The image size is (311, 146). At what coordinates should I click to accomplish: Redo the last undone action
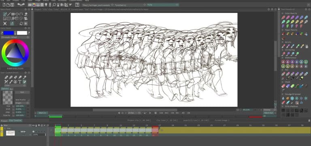point(23,4)
